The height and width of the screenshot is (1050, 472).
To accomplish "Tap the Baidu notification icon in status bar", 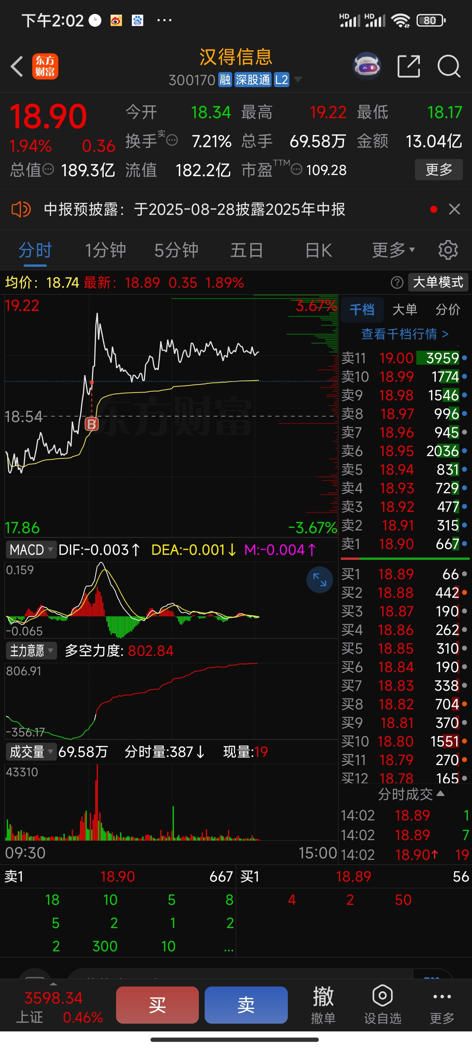I will (x=138, y=21).
